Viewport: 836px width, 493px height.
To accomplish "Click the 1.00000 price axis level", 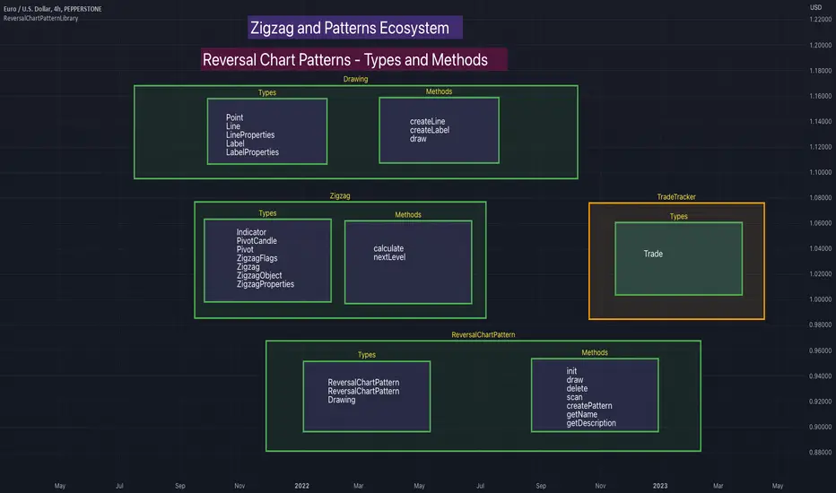I will pyautogui.click(x=820, y=299).
